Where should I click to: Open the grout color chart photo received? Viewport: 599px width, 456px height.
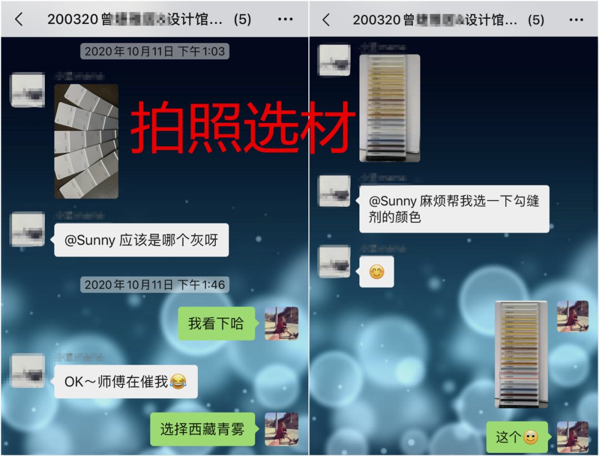click(390, 108)
